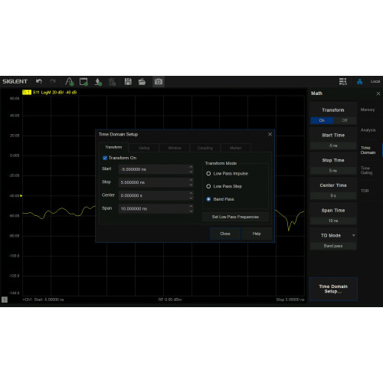Close the Time Domain Setup dialog with X
Viewport: 383px width, 383px height.
(x=270, y=134)
